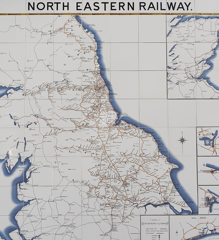This screenshot has height=240, width=219.
Task: Click the LANCASTER label
Action: click(36, 173)
